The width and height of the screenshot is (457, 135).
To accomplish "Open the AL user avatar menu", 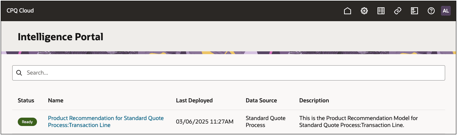I will click(446, 11).
